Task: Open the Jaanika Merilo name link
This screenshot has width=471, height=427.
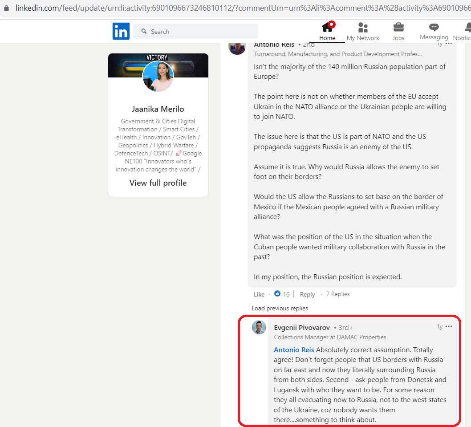Action: click(x=158, y=109)
